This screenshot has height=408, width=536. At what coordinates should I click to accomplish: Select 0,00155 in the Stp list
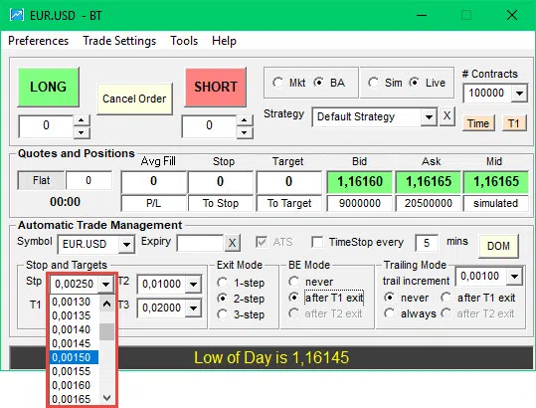pyautogui.click(x=75, y=371)
